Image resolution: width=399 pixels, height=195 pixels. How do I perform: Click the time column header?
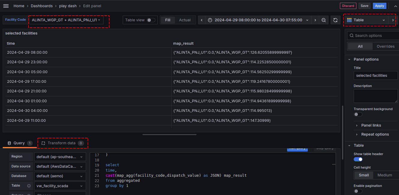(x=11, y=43)
